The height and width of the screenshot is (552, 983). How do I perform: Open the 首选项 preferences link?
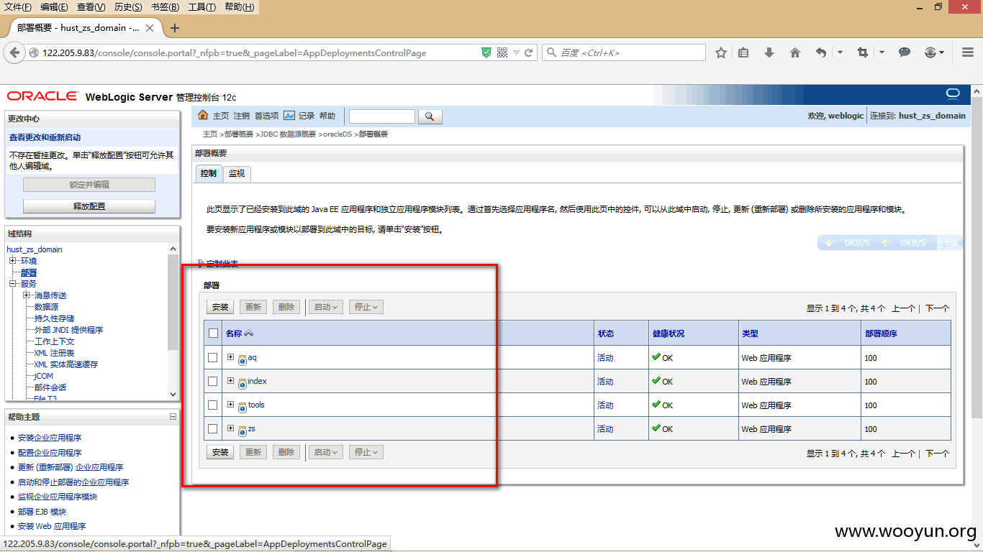266,116
